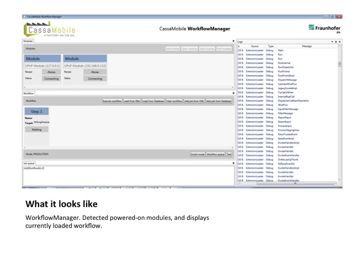Viewport: 360px width, 269px height.
Task: Open Job queue panel dropdown arrow
Action: pos(234,163)
